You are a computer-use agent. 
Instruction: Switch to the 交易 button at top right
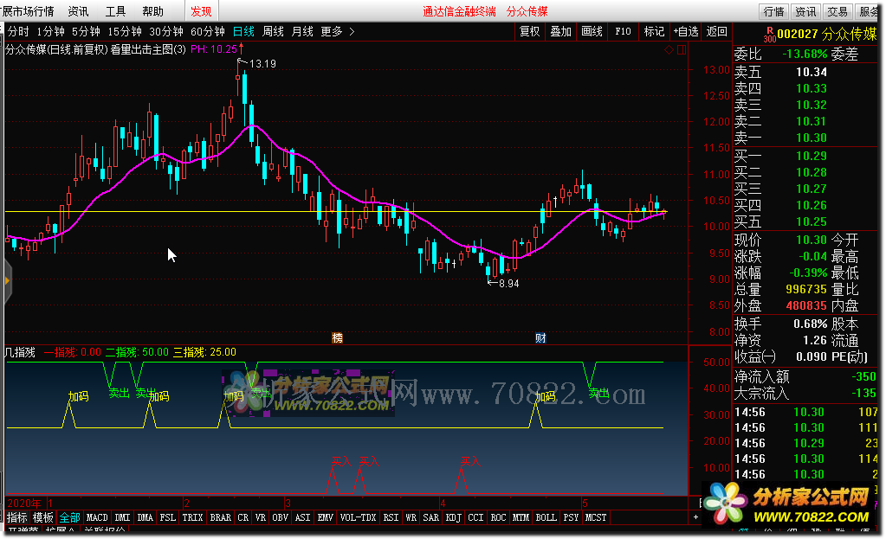point(837,11)
